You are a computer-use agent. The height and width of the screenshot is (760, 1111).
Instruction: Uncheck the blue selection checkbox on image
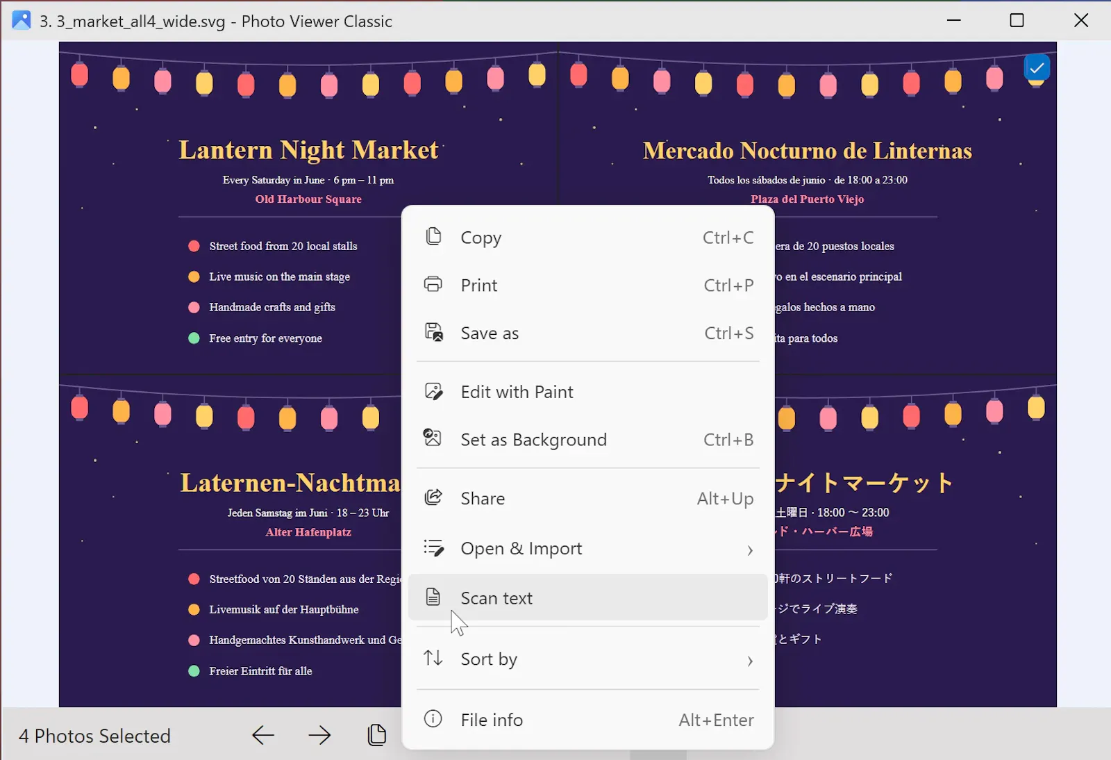click(1037, 68)
